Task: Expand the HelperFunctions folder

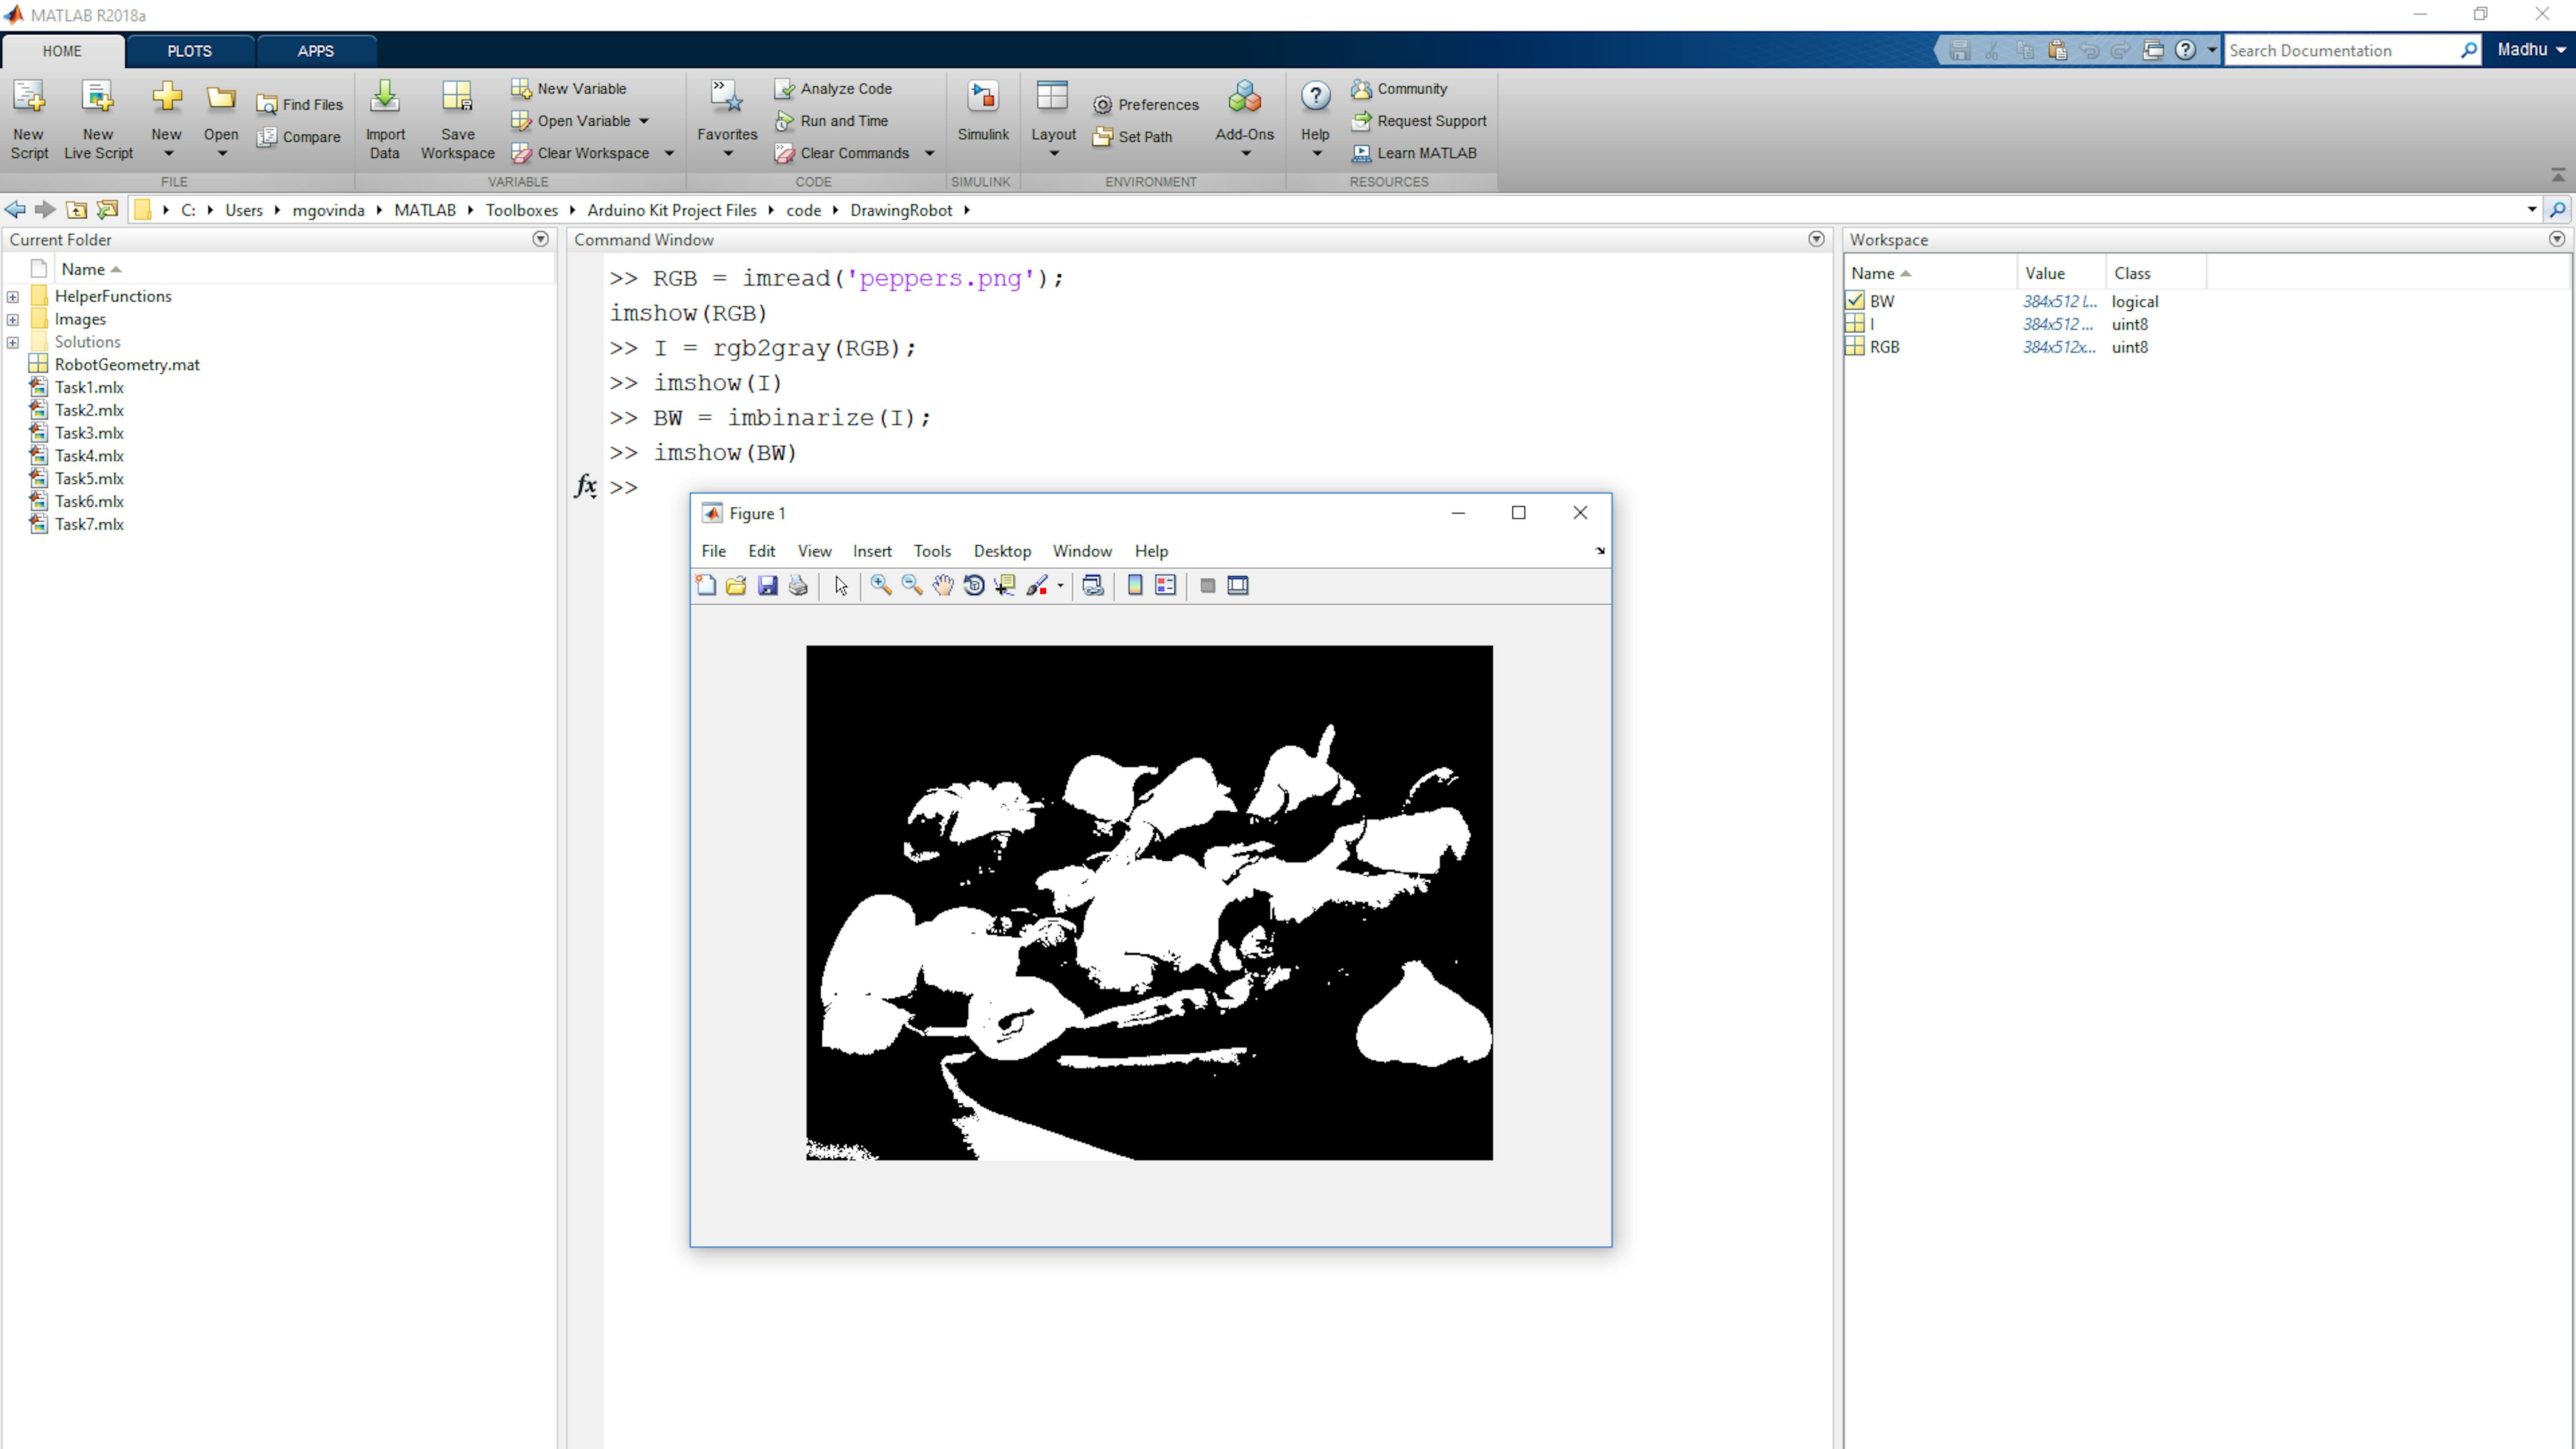Action: click(13, 297)
